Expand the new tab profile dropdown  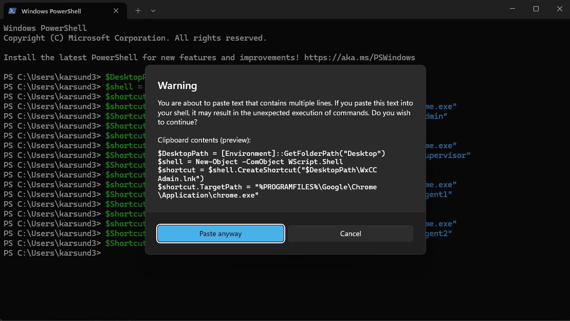click(153, 11)
